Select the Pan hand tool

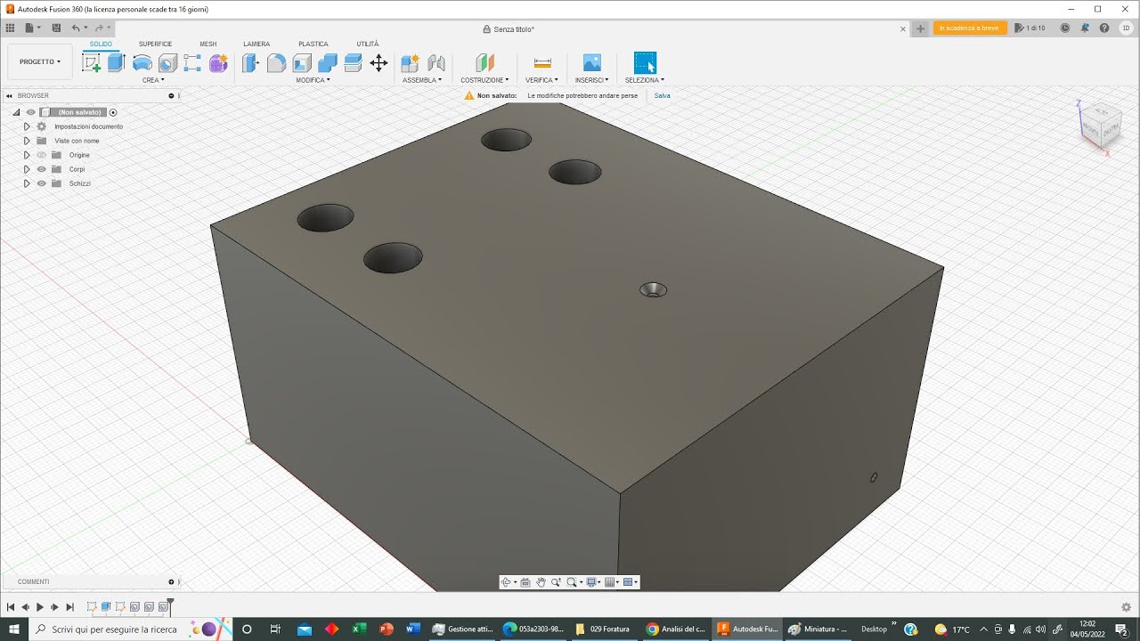pyautogui.click(x=541, y=582)
